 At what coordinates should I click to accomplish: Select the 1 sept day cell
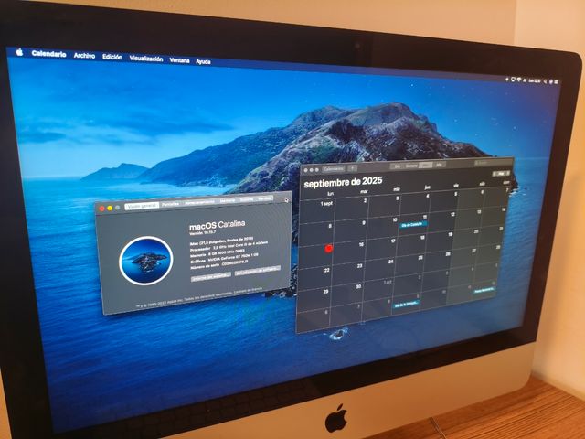pos(317,211)
